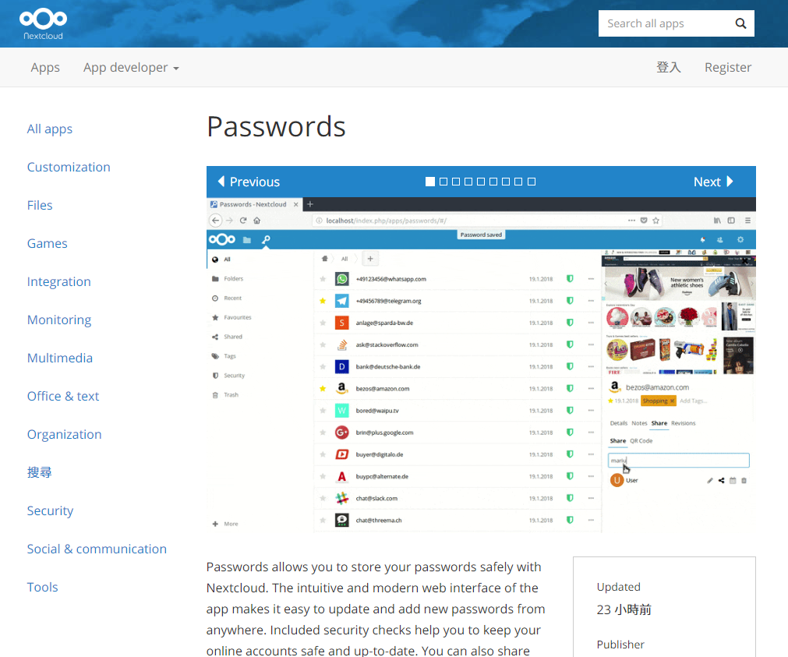
Task: Open the Monitoring category
Action: [x=59, y=320]
